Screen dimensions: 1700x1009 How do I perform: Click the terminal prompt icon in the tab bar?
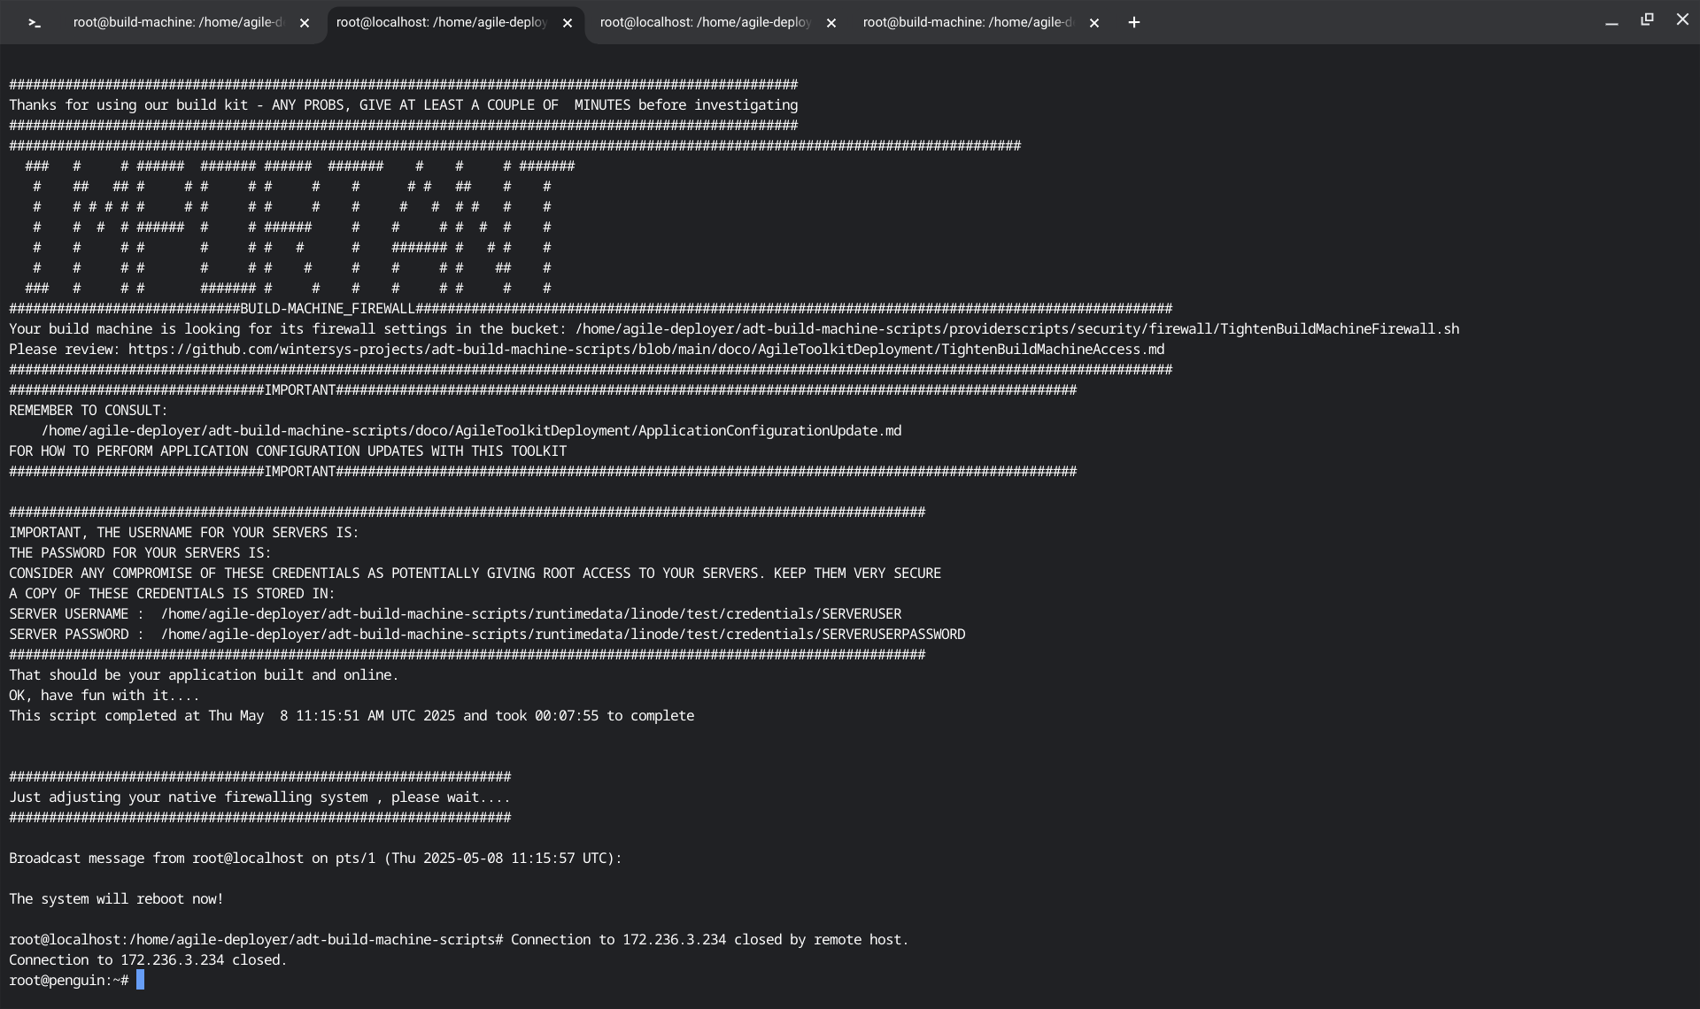click(x=34, y=23)
